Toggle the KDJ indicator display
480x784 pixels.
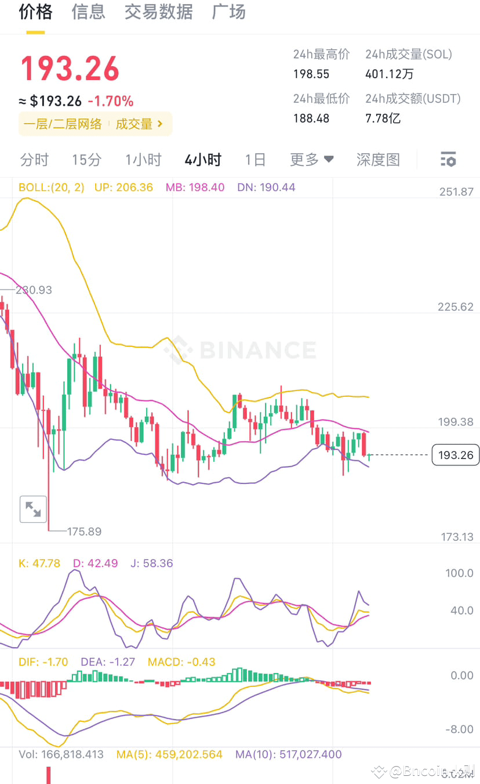(39, 563)
